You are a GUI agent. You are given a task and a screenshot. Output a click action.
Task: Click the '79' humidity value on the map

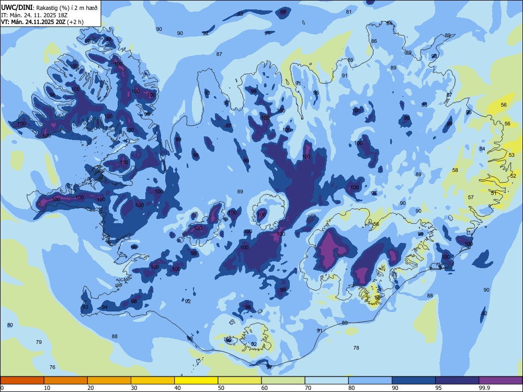pos(39,342)
